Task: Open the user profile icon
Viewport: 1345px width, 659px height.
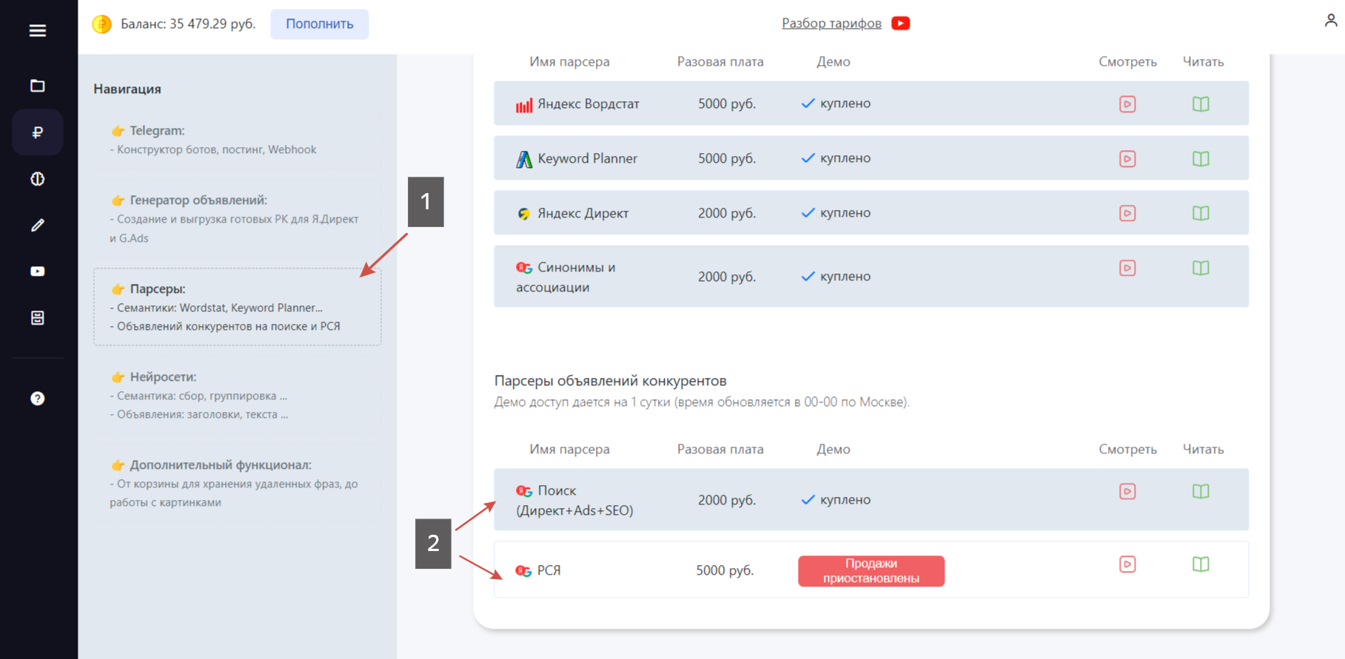Action: [x=1330, y=21]
